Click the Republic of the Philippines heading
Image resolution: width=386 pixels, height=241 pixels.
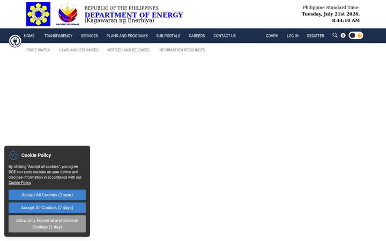point(122,8)
